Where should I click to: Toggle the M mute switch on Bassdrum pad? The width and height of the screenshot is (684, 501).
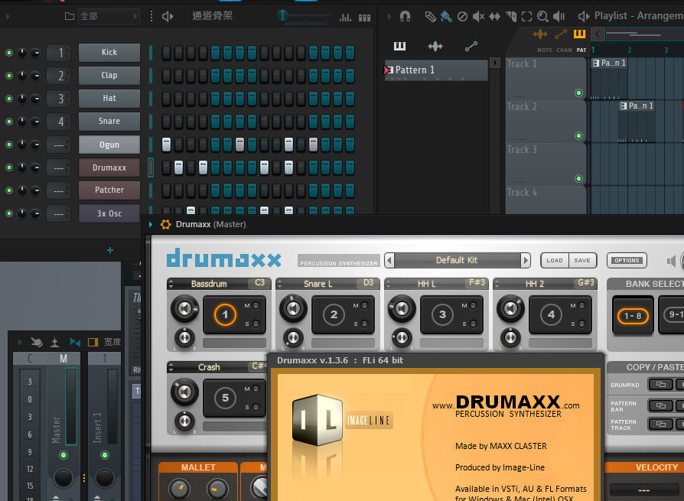256,306
